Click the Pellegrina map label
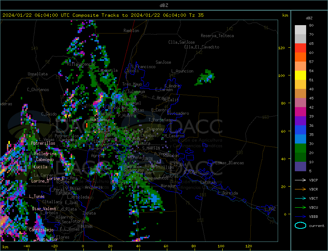This screenshot has width=328, height=251. coord(46,154)
